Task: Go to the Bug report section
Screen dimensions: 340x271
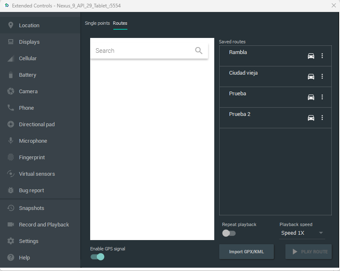Action: pos(31,191)
